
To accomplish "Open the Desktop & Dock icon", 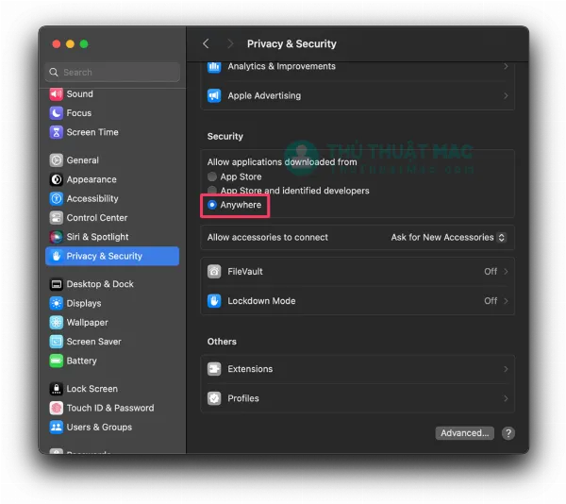I will click(56, 284).
